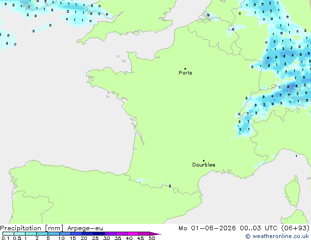
Task: Click the 'Precipitation [mm]' title text
Action: click(32, 228)
